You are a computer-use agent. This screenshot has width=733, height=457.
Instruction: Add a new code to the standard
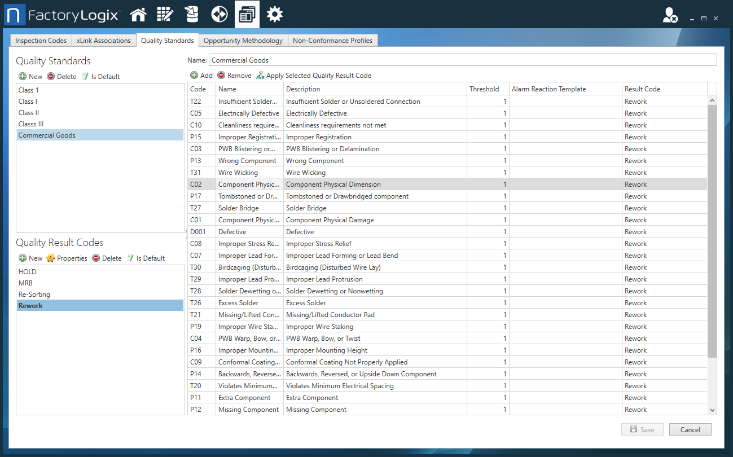click(x=201, y=76)
